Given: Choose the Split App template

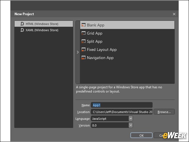Looking at the screenshot, I should [127, 41].
